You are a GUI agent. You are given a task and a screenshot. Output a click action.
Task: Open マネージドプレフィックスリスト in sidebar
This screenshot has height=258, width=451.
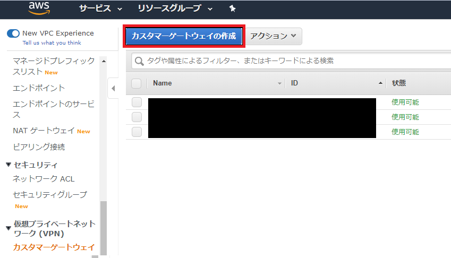point(54,66)
